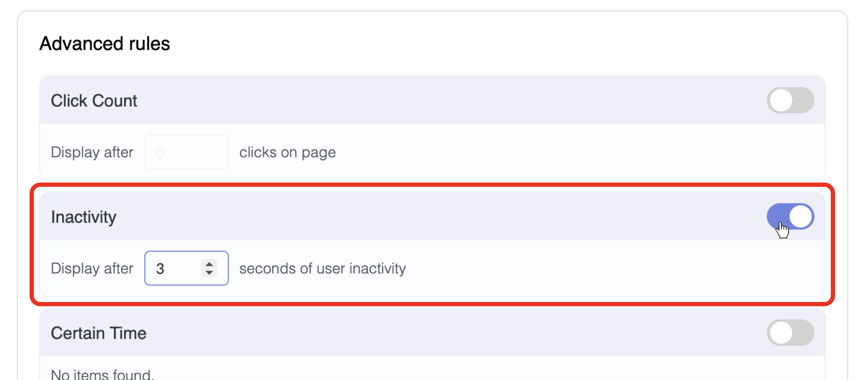Focus the inactivity seconds number field
The image size is (859, 380).
click(x=176, y=268)
